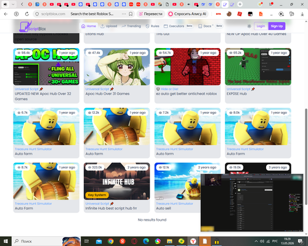Open the Upload page
Viewport: 308px width, 246px height.
point(109,26)
